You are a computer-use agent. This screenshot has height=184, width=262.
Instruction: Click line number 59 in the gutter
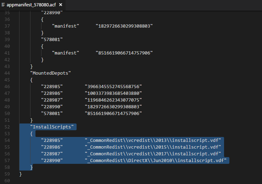click(7, 173)
